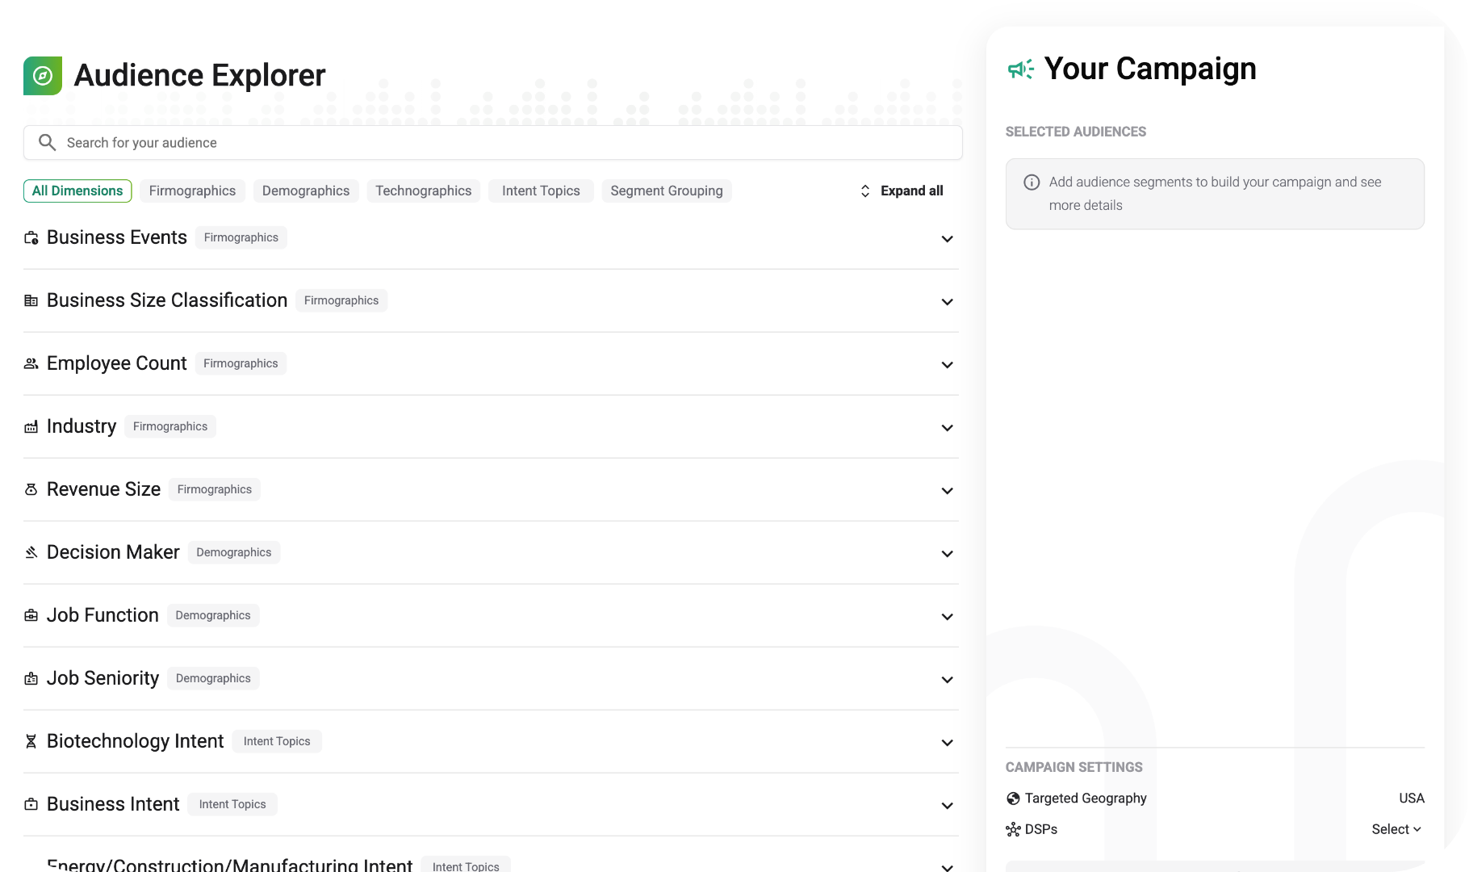Switch to the Segment Grouping filter
Viewport: 1469px width, 872px height.
(666, 191)
